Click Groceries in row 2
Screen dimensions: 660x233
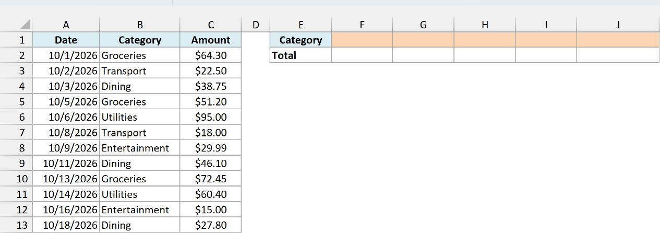click(x=124, y=55)
